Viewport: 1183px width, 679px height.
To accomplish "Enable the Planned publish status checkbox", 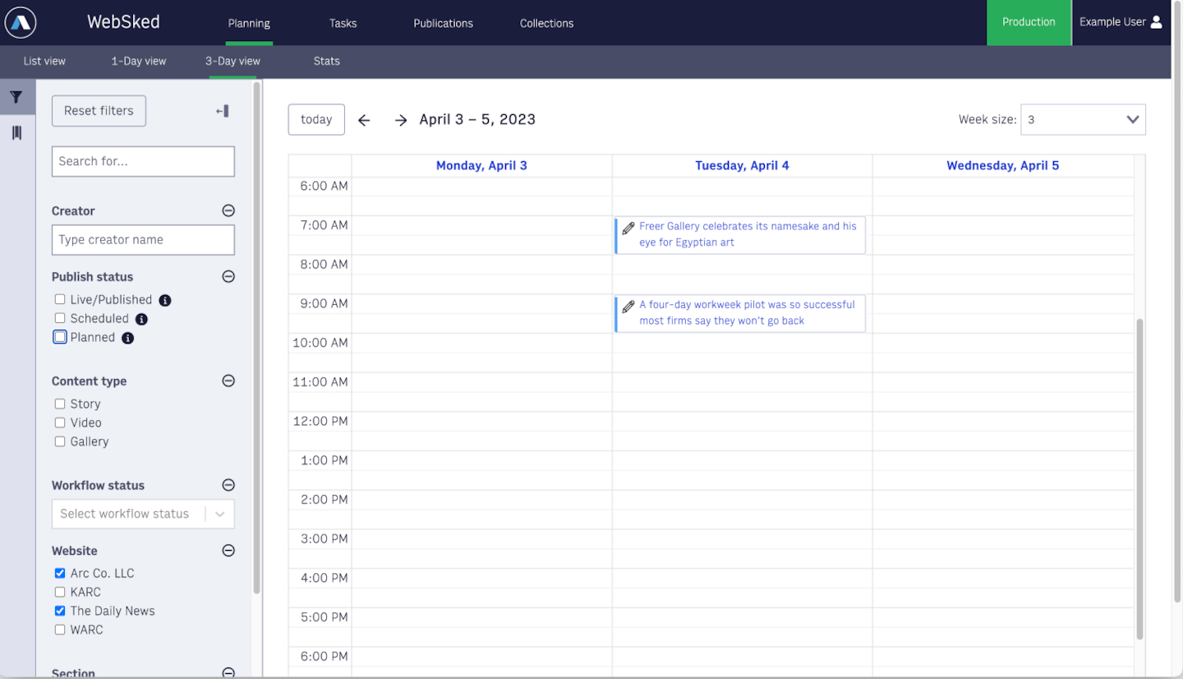I will click(x=58, y=337).
